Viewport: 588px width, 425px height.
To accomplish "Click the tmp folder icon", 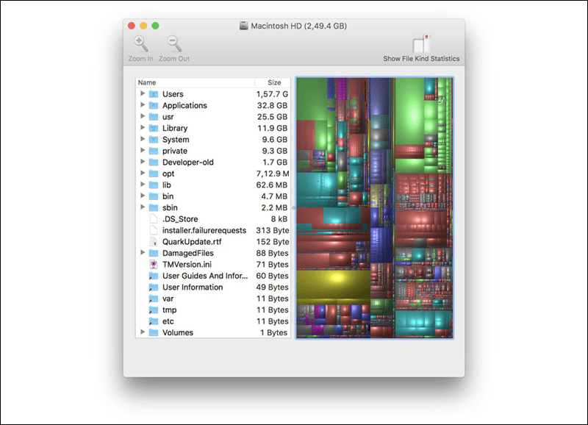I will tap(154, 310).
